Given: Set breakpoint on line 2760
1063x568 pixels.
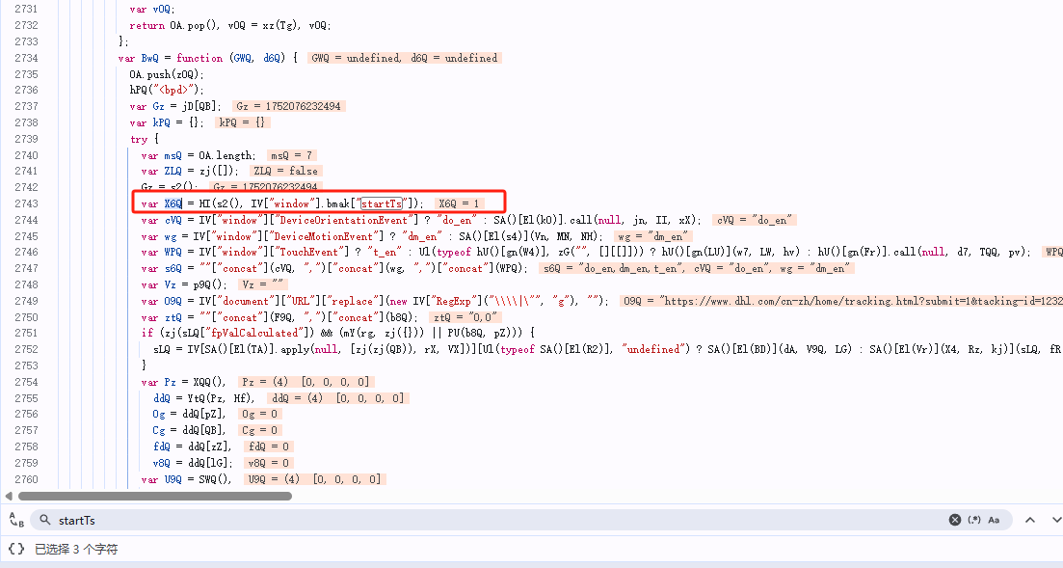Looking at the screenshot, I should click(26, 479).
